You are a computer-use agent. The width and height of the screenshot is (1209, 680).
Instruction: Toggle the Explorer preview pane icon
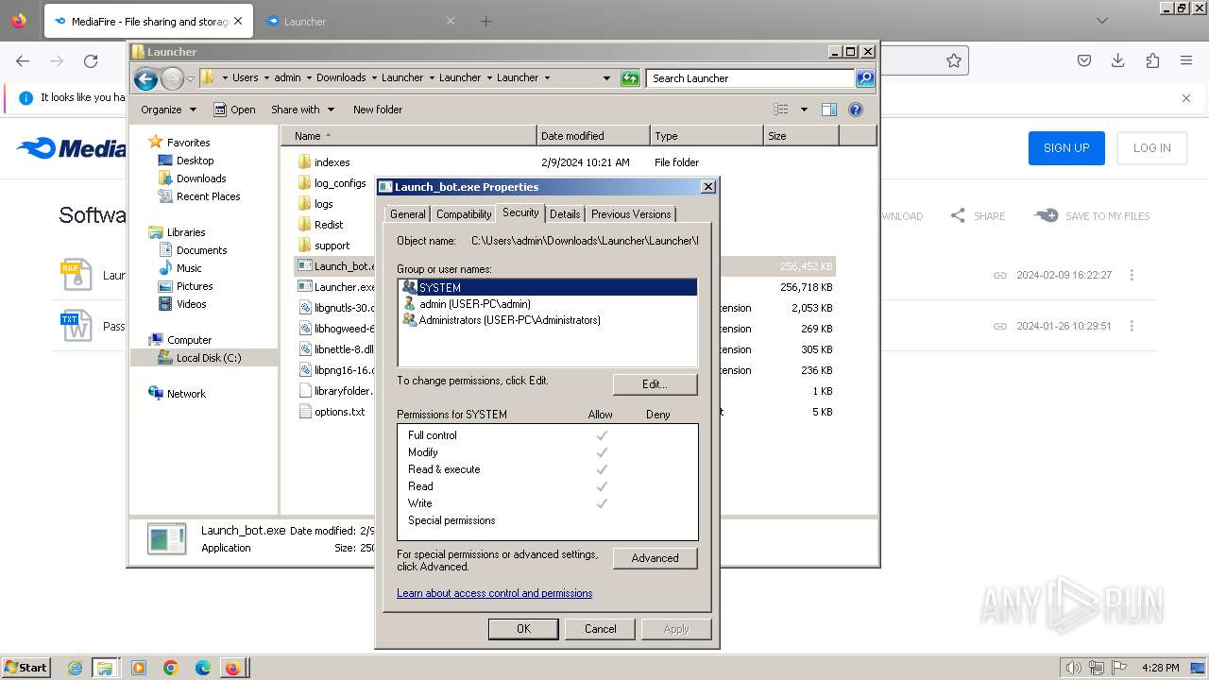point(828,110)
